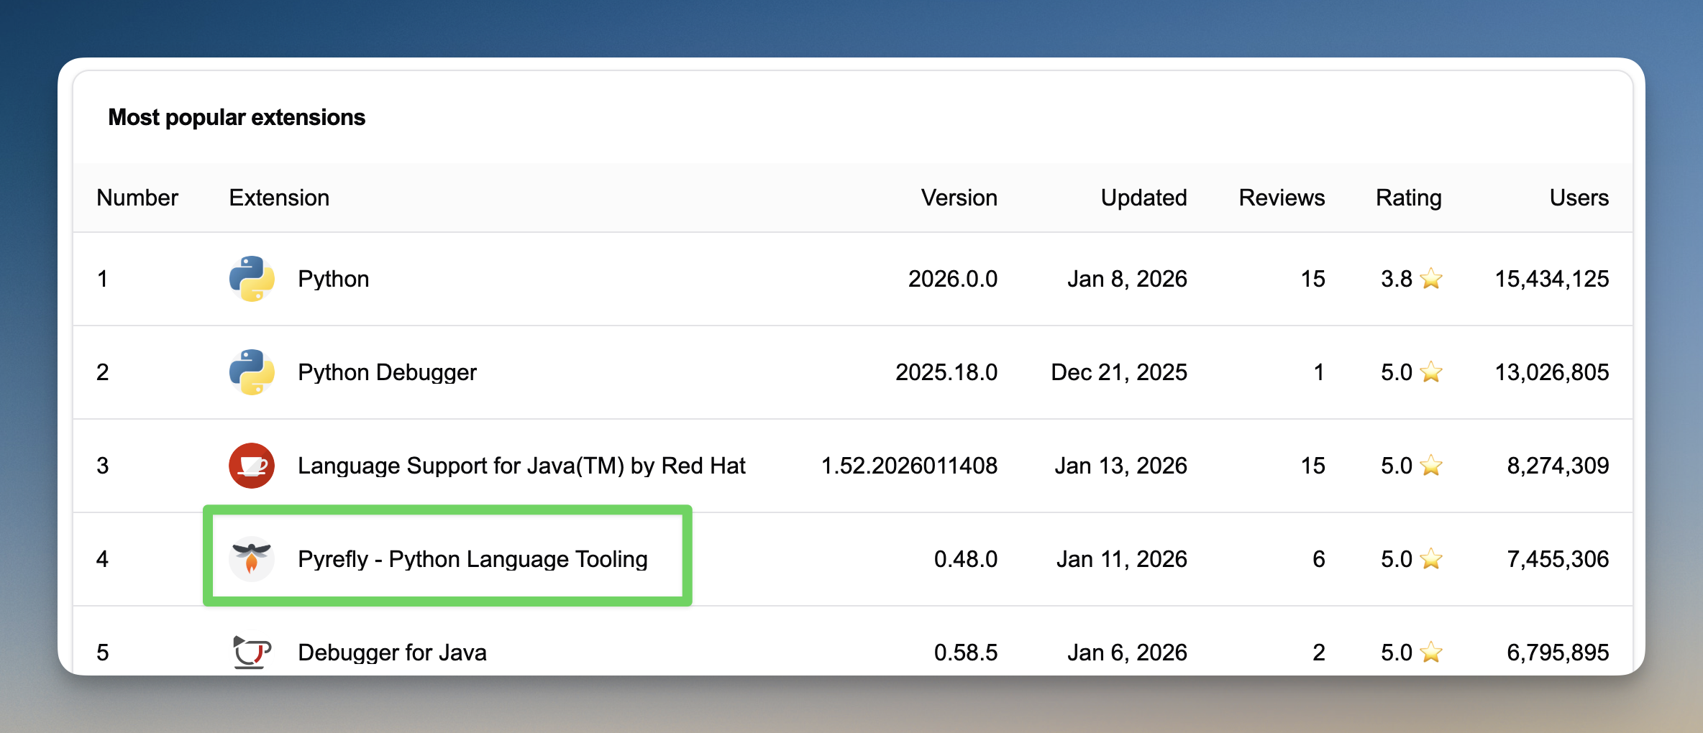Open "Language Support for Java(TM) by Red Hat"

522,466
